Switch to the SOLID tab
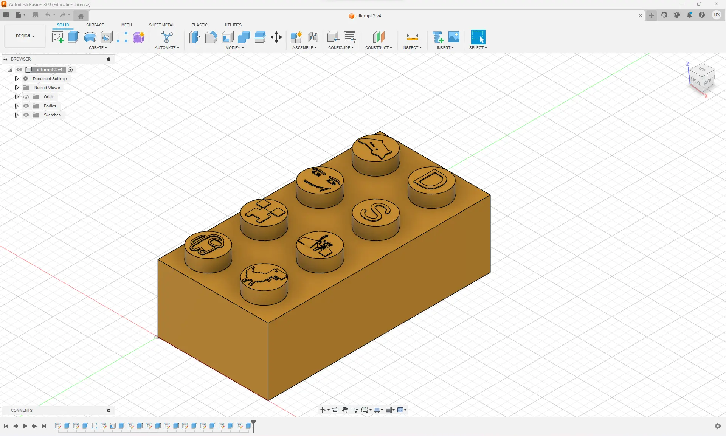 [x=63, y=25]
